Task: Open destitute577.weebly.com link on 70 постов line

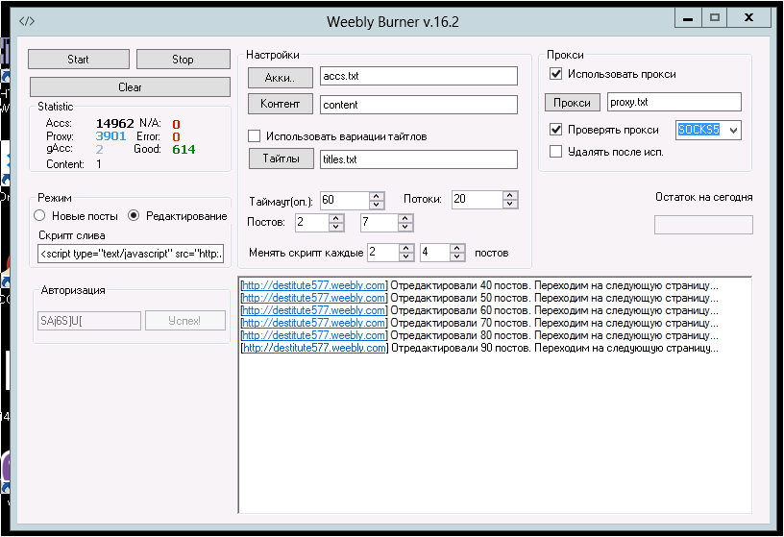Action: pyautogui.click(x=314, y=323)
